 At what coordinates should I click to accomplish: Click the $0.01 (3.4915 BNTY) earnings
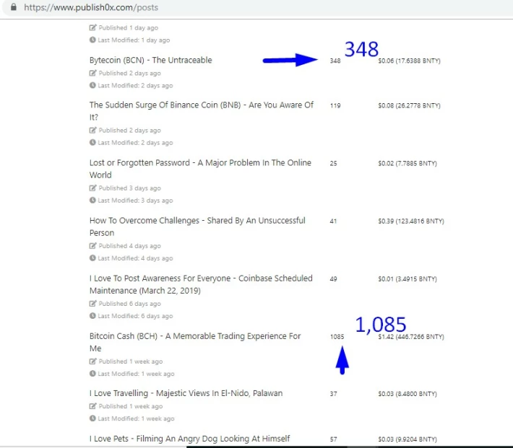coord(408,279)
